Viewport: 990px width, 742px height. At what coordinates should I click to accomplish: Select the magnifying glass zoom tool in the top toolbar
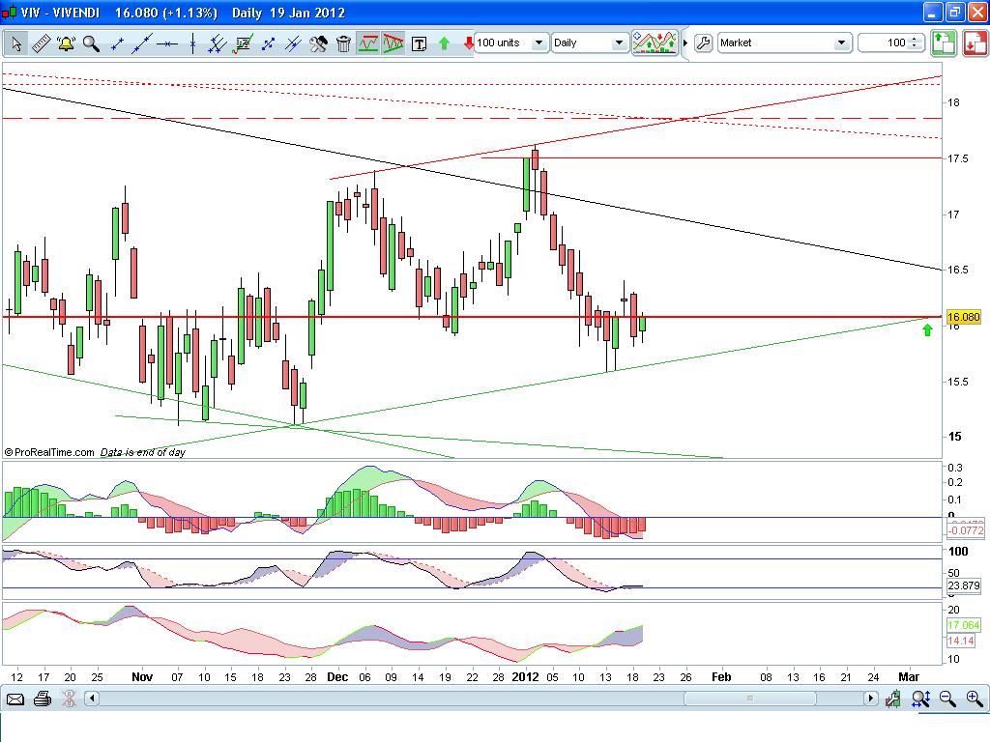tap(91, 43)
